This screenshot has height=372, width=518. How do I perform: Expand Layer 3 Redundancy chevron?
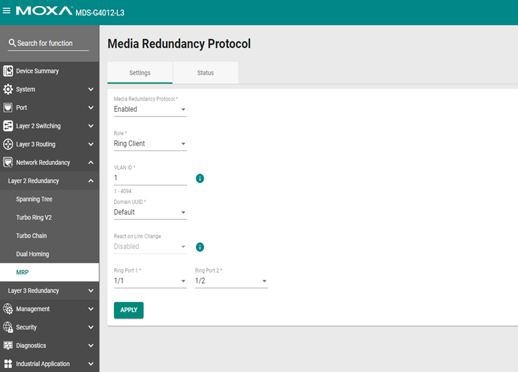click(x=91, y=291)
